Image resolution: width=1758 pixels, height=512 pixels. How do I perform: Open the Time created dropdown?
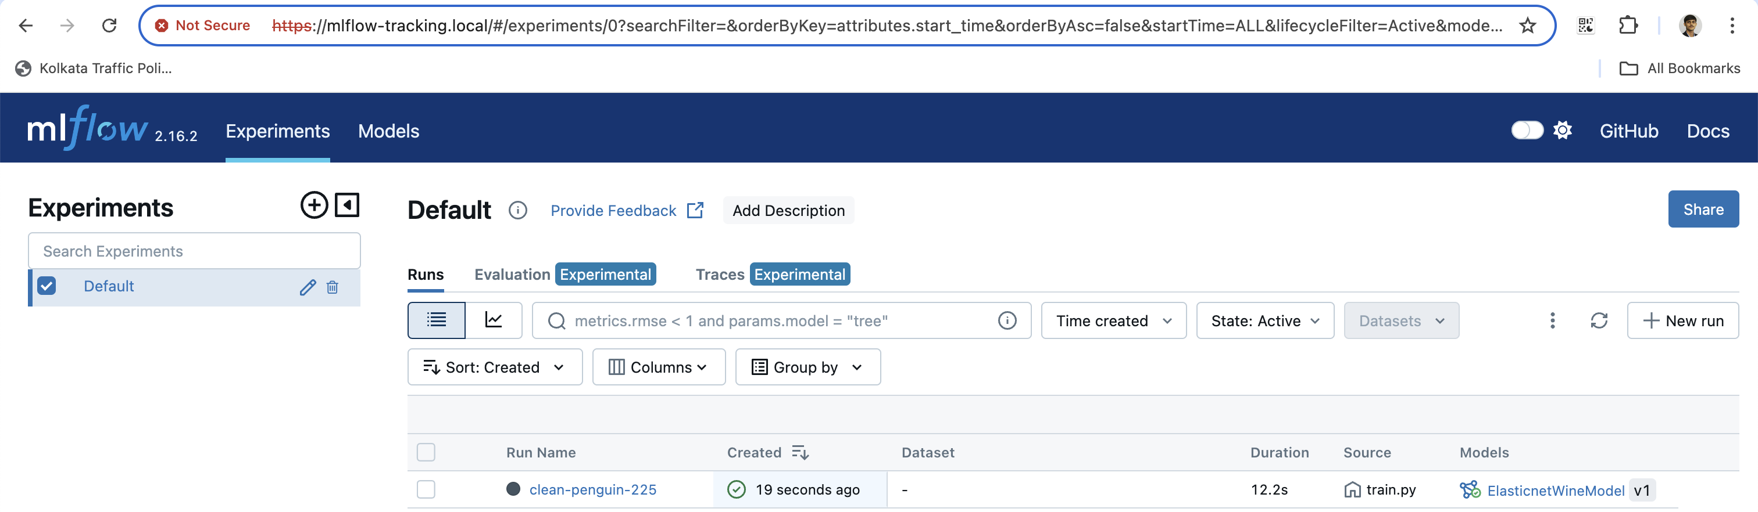coord(1113,320)
